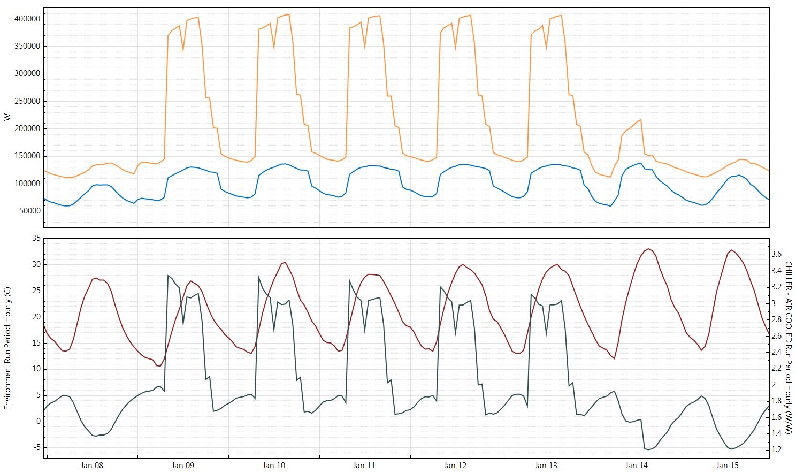
Task: Click the 3.4 tick on right axis
Action: [777, 271]
